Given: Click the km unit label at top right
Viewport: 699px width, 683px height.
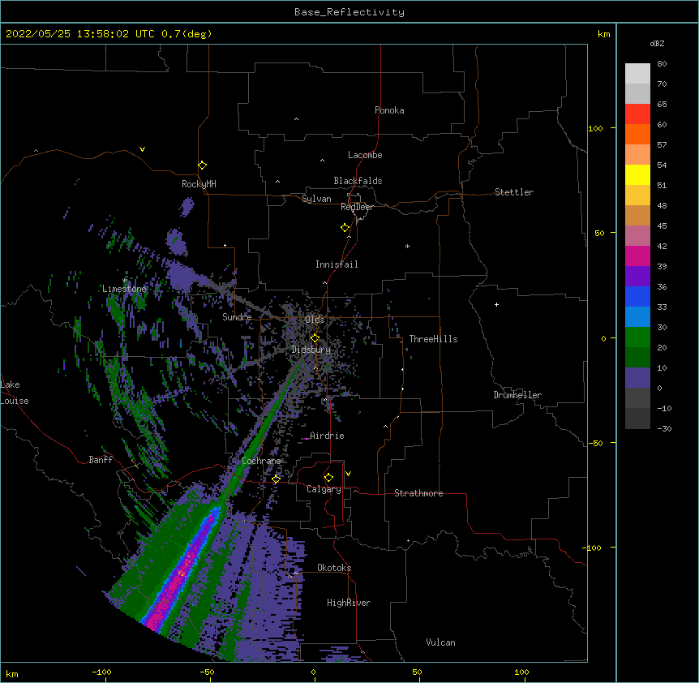Looking at the screenshot, I should tap(603, 34).
